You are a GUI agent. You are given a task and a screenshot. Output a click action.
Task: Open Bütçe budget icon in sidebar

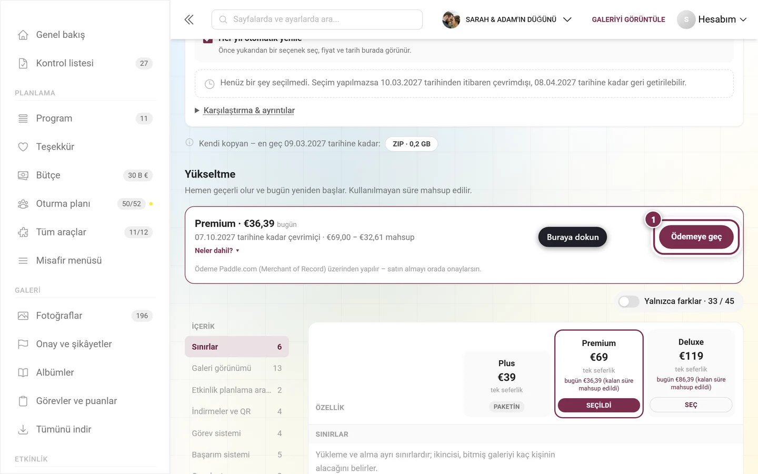[x=23, y=175]
